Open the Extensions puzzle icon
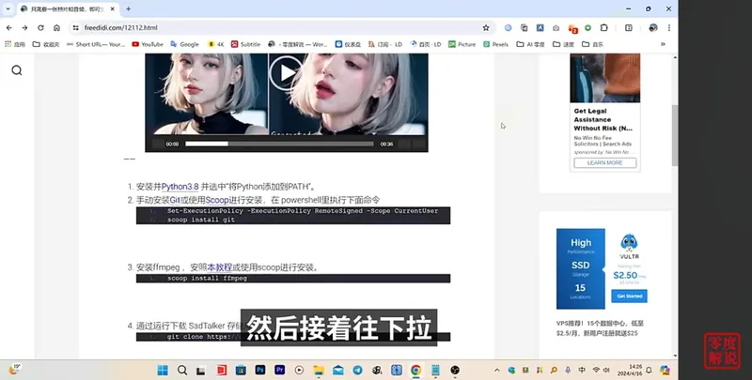The width and height of the screenshot is (752, 380). (x=603, y=28)
